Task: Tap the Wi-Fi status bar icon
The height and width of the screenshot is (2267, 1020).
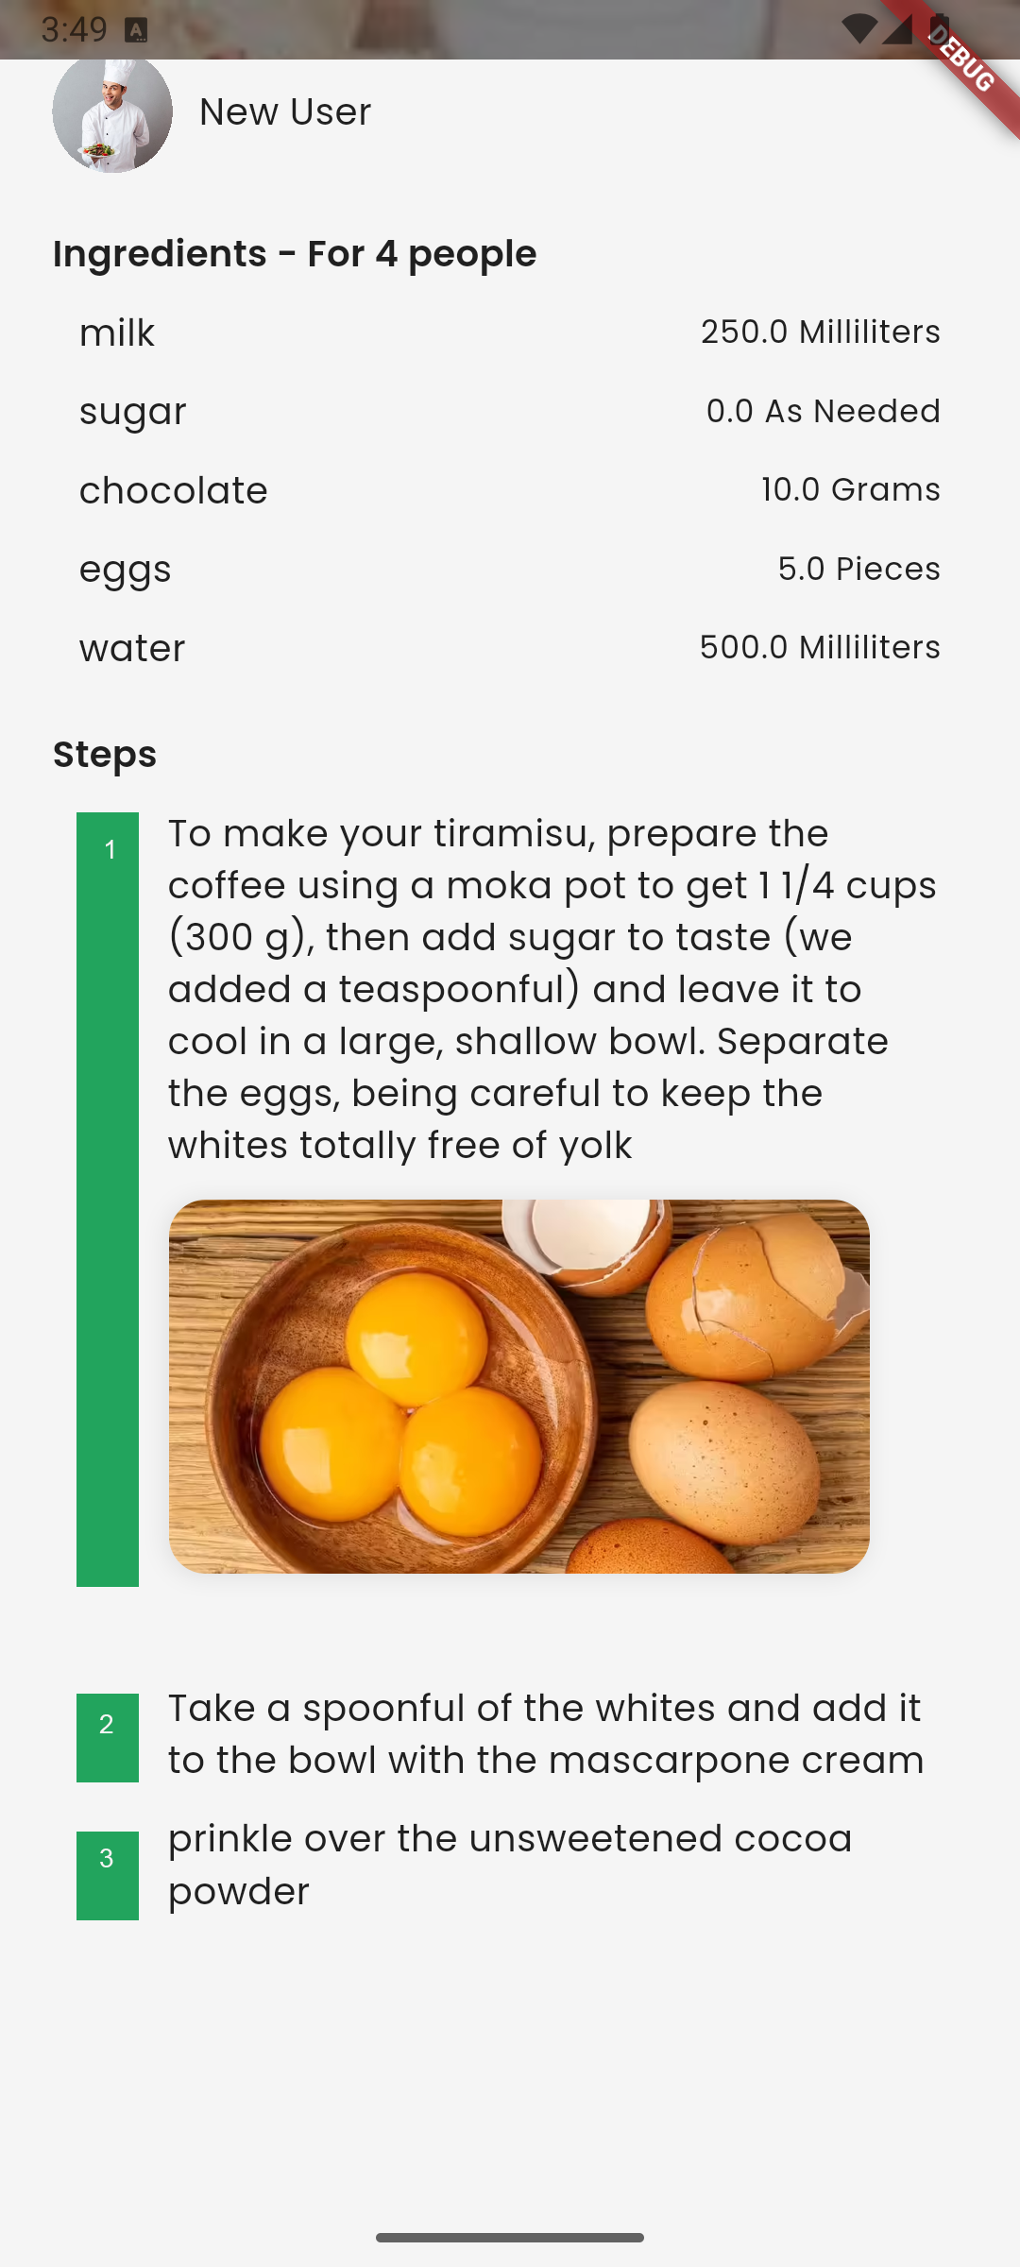Action: tap(858, 29)
